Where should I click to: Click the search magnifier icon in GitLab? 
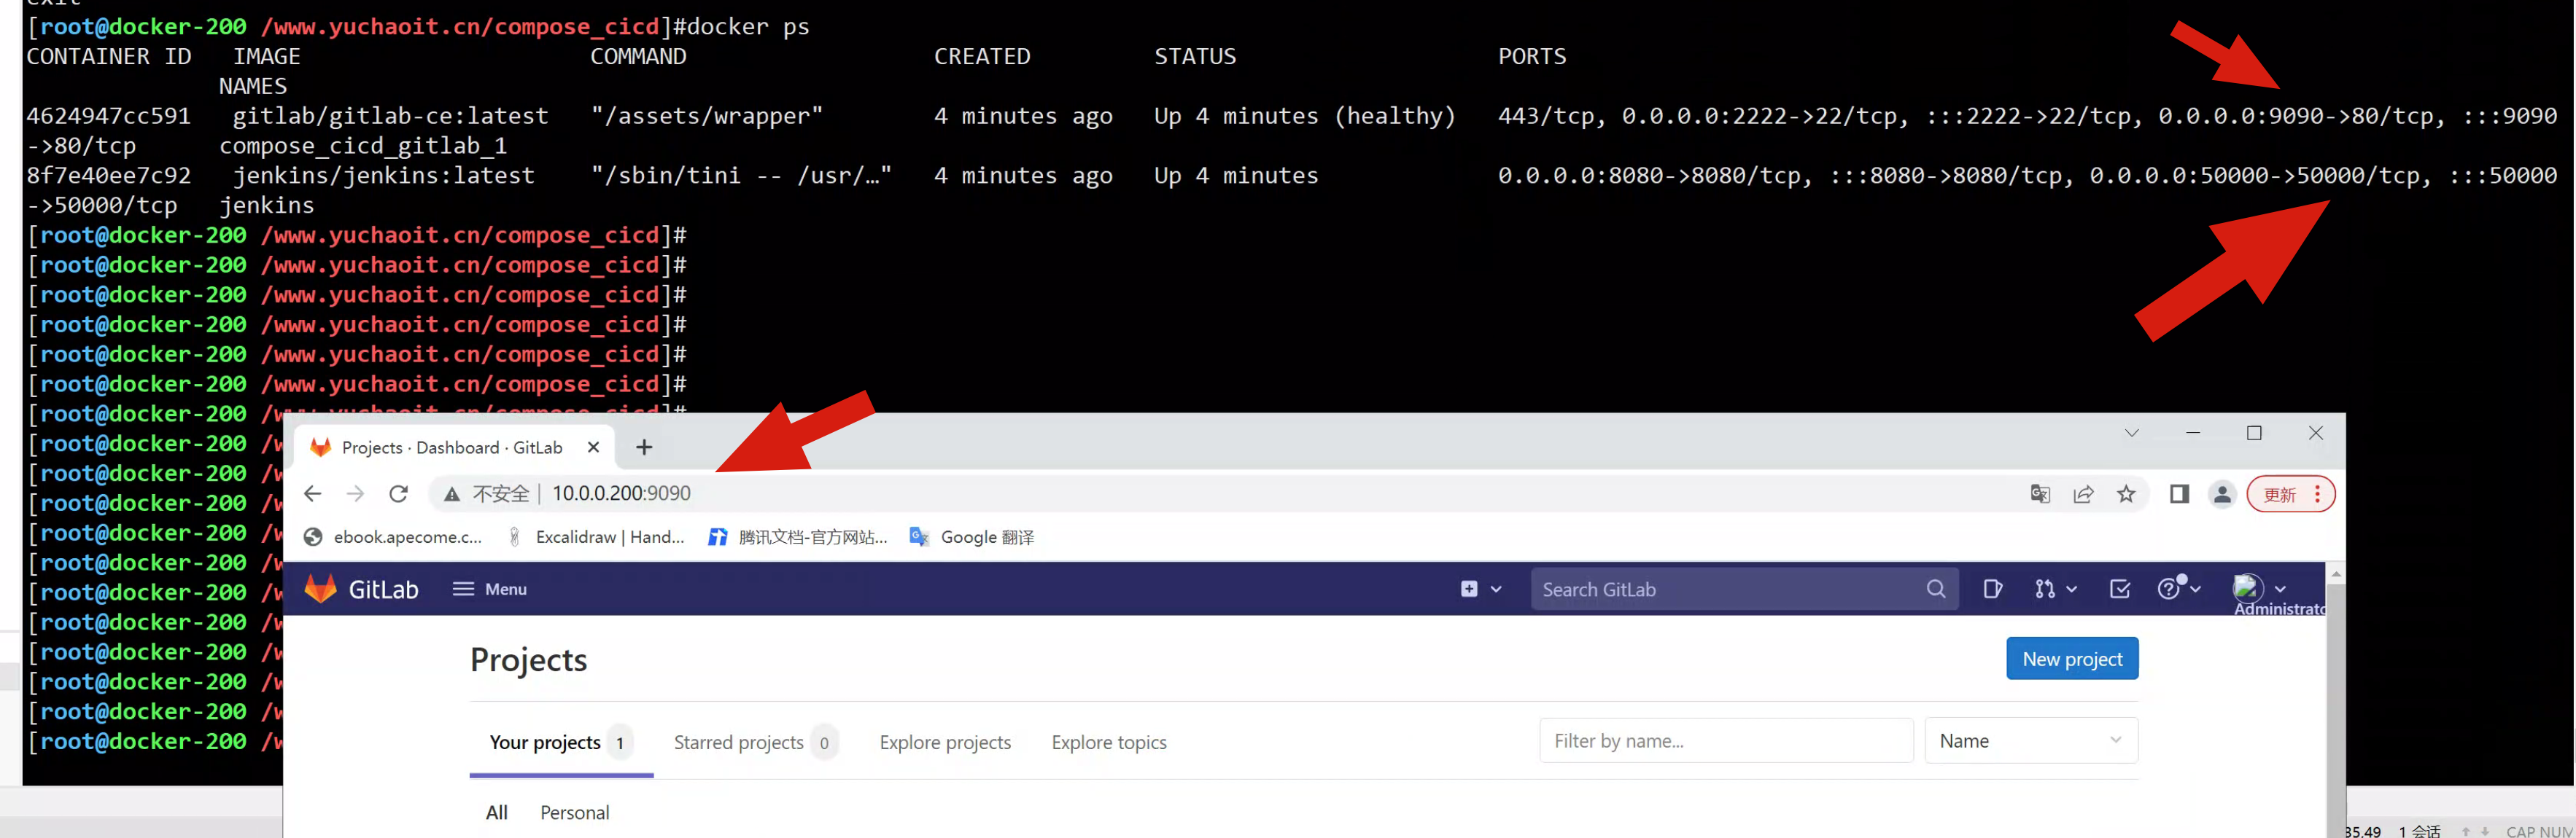pyautogui.click(x=1936, y=590)
